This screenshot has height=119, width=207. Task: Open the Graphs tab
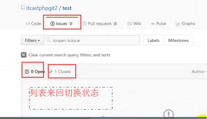185,24
